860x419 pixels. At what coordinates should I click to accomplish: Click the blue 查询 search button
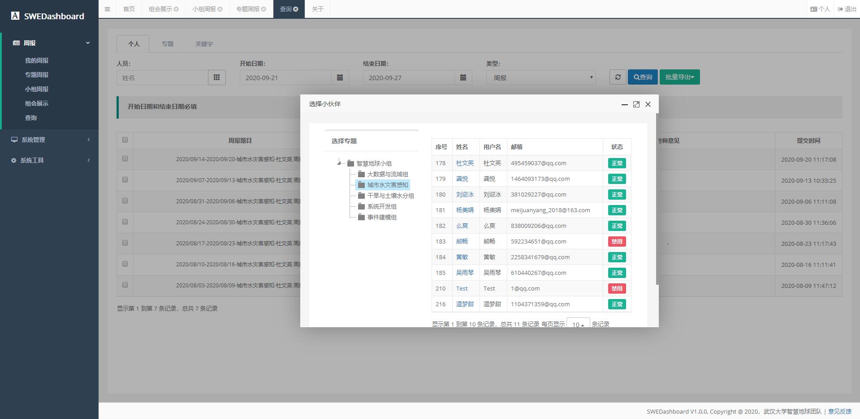point(643,77)
